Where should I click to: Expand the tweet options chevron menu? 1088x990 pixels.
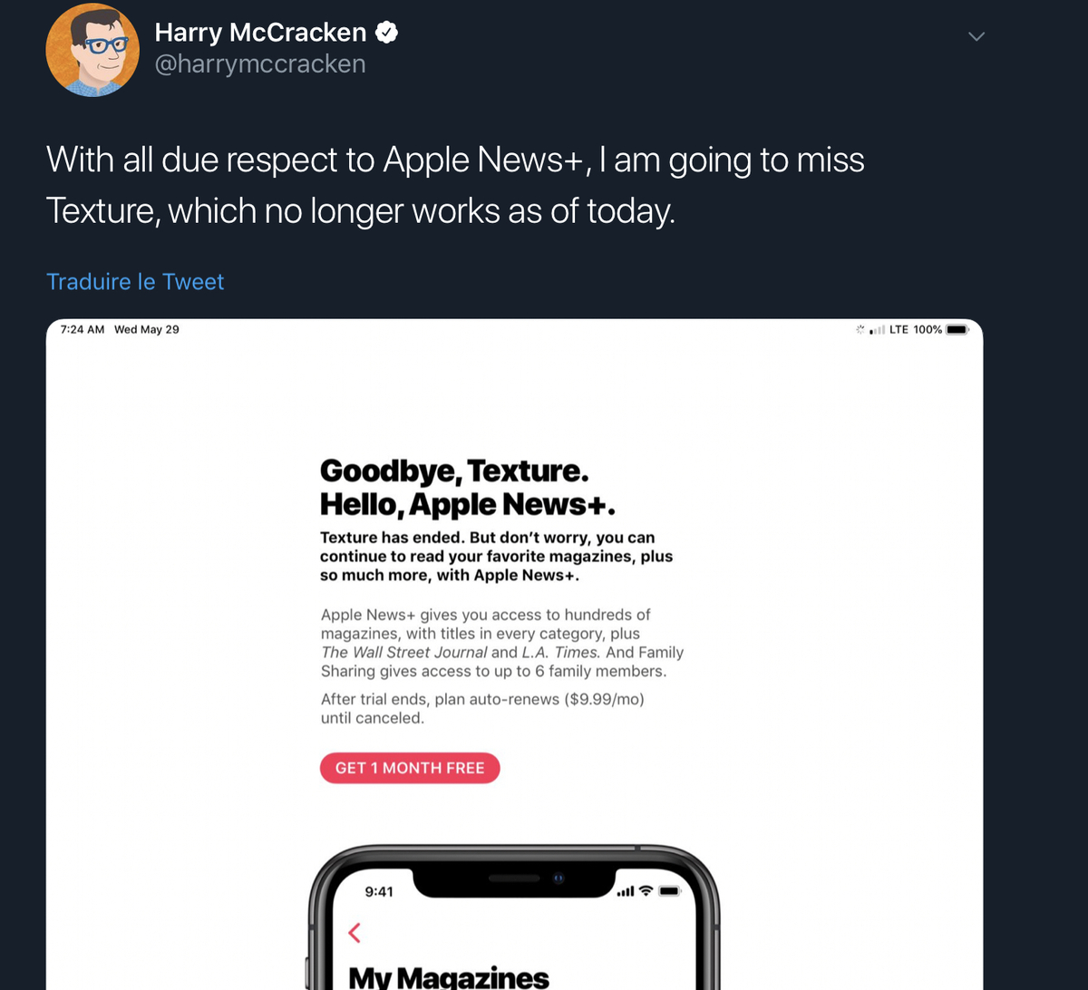tap(976, 36)
